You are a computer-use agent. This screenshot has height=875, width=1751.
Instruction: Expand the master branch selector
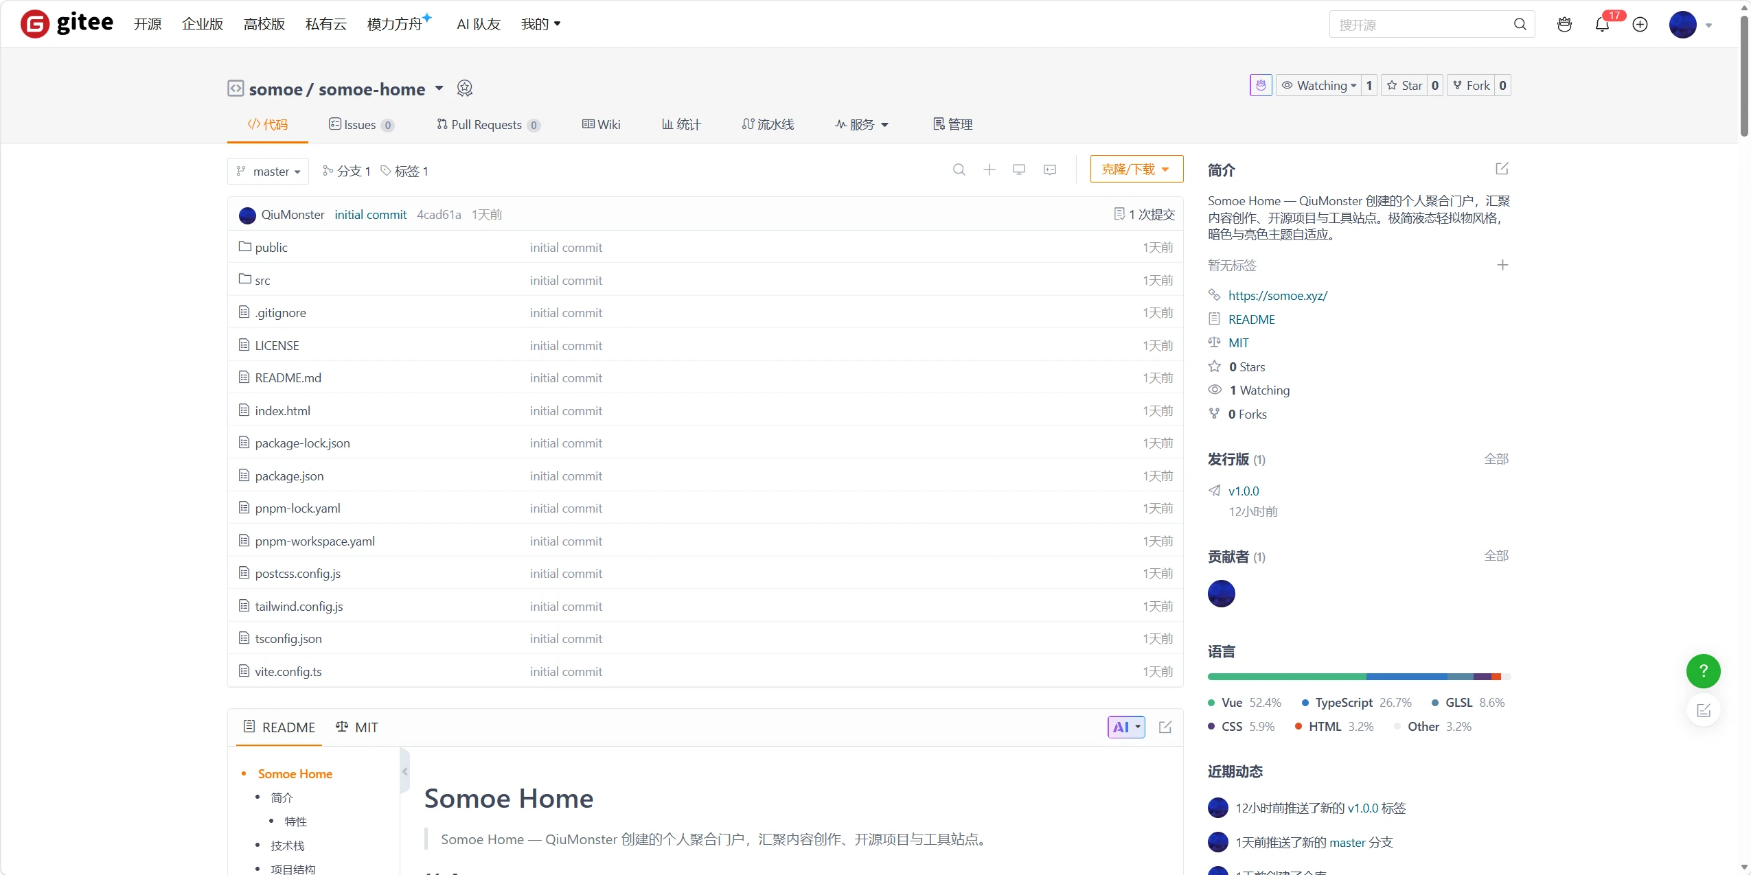pyautogui.click(x=268, y=171)
